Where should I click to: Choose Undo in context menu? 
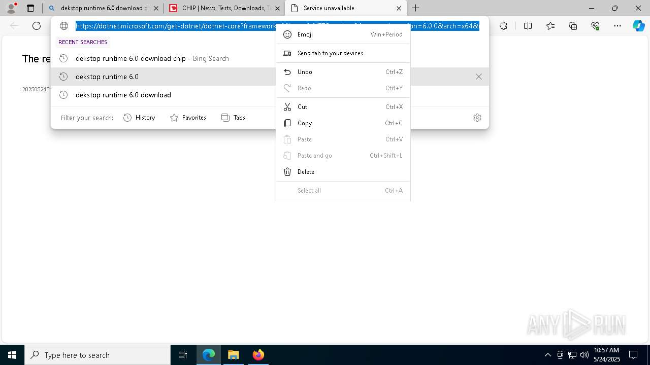(x=343, y=72)
